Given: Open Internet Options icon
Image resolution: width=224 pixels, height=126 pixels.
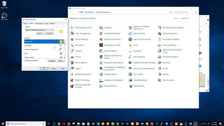Looking at the screenshot, I should (101, 51).
